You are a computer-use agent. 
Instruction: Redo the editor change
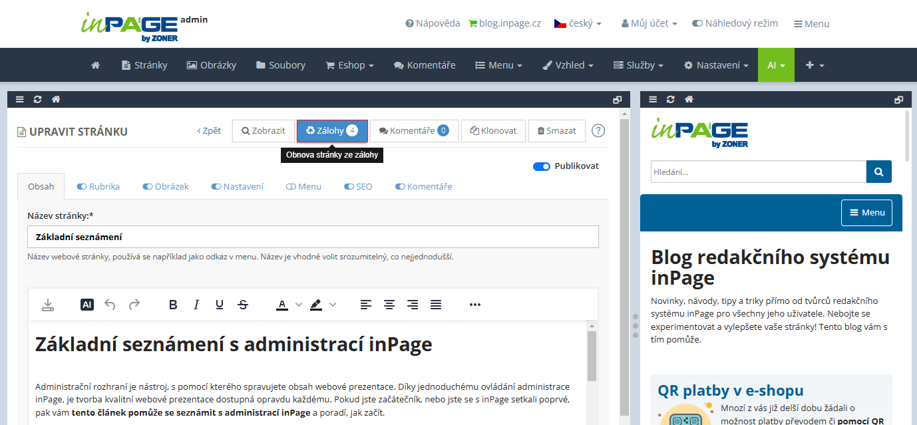pos(134,305)
